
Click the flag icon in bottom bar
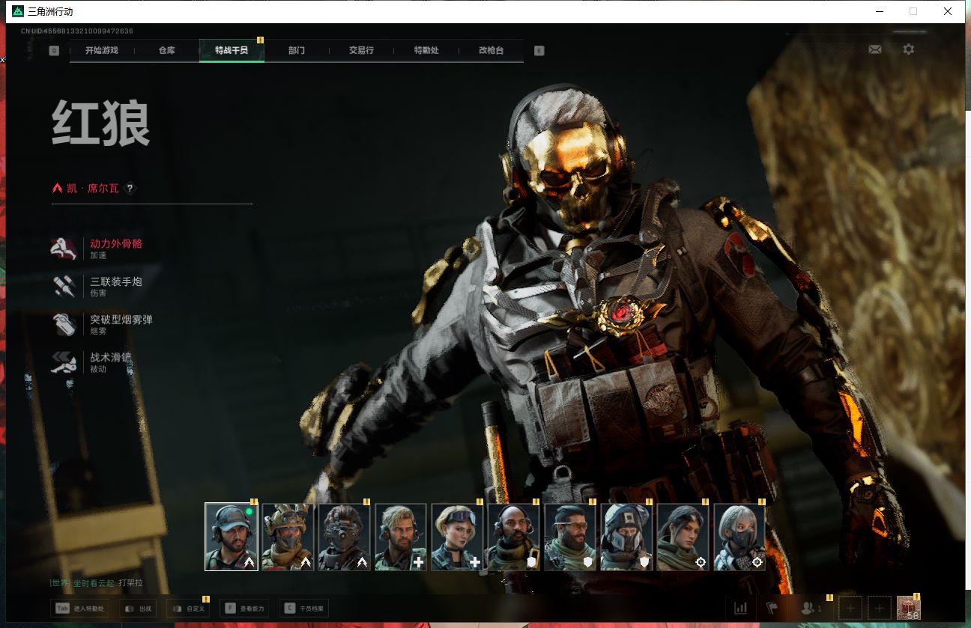pos(772,609)
